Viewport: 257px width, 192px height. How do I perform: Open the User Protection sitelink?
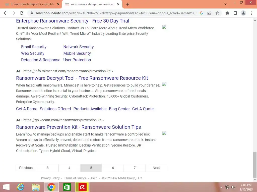coord(77,60)
